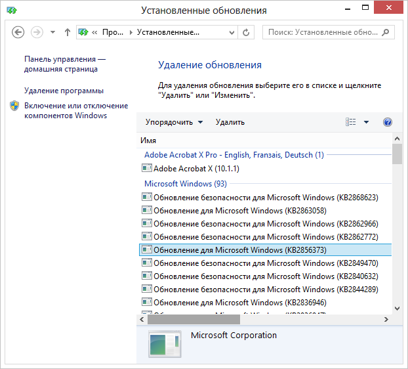Open recent locations dropdown arrow

coord(53,33)
